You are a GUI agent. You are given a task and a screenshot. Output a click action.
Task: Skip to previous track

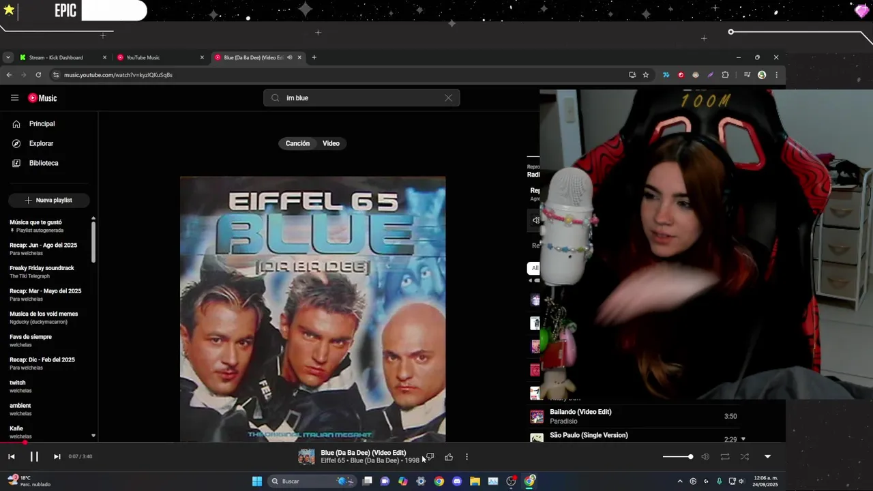12,457
